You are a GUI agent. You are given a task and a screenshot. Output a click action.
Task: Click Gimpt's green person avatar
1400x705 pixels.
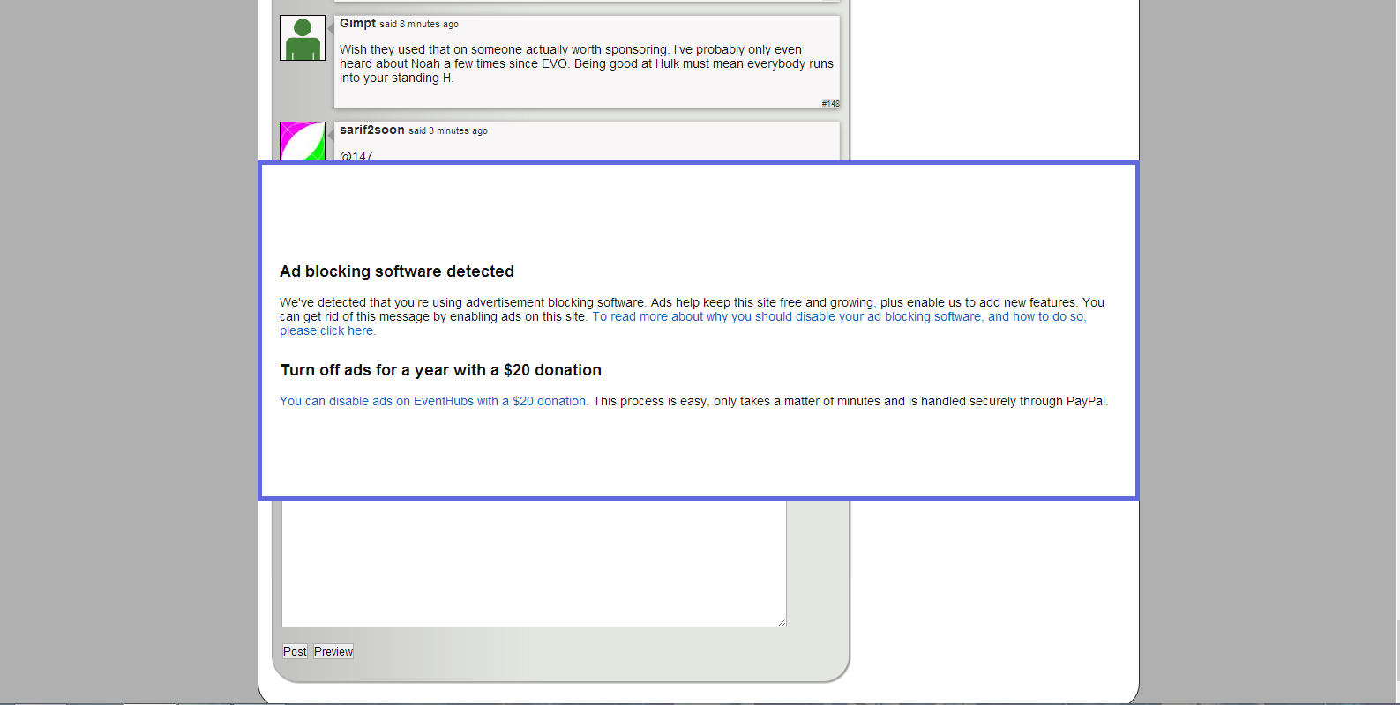[303, 38]
